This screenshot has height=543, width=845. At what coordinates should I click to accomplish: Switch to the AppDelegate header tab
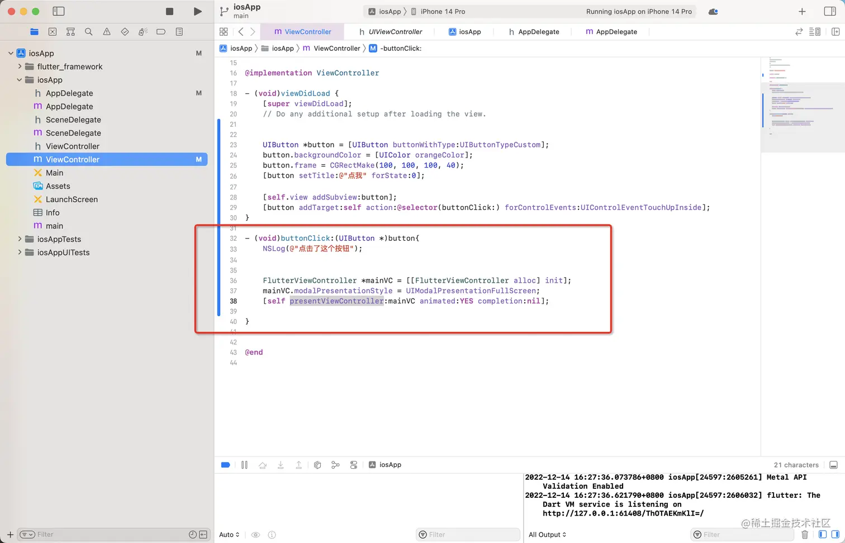pyautogui.click(x=534, y=32)
